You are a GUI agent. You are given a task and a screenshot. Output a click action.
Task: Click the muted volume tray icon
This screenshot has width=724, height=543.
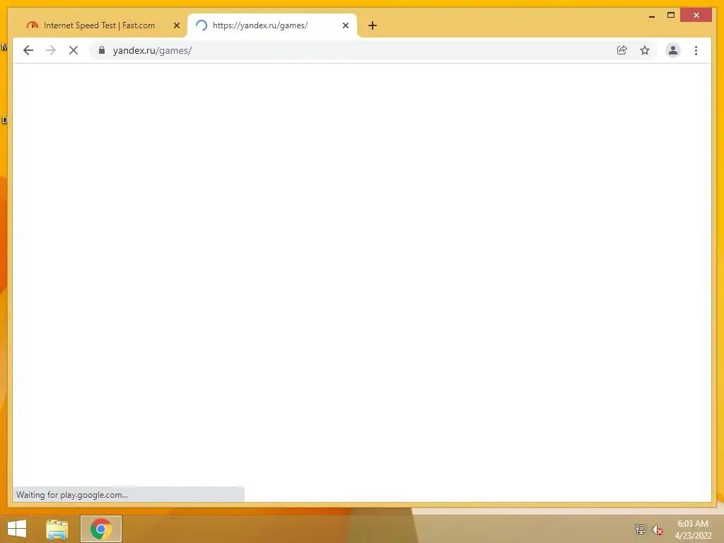[x=658, y=530]
